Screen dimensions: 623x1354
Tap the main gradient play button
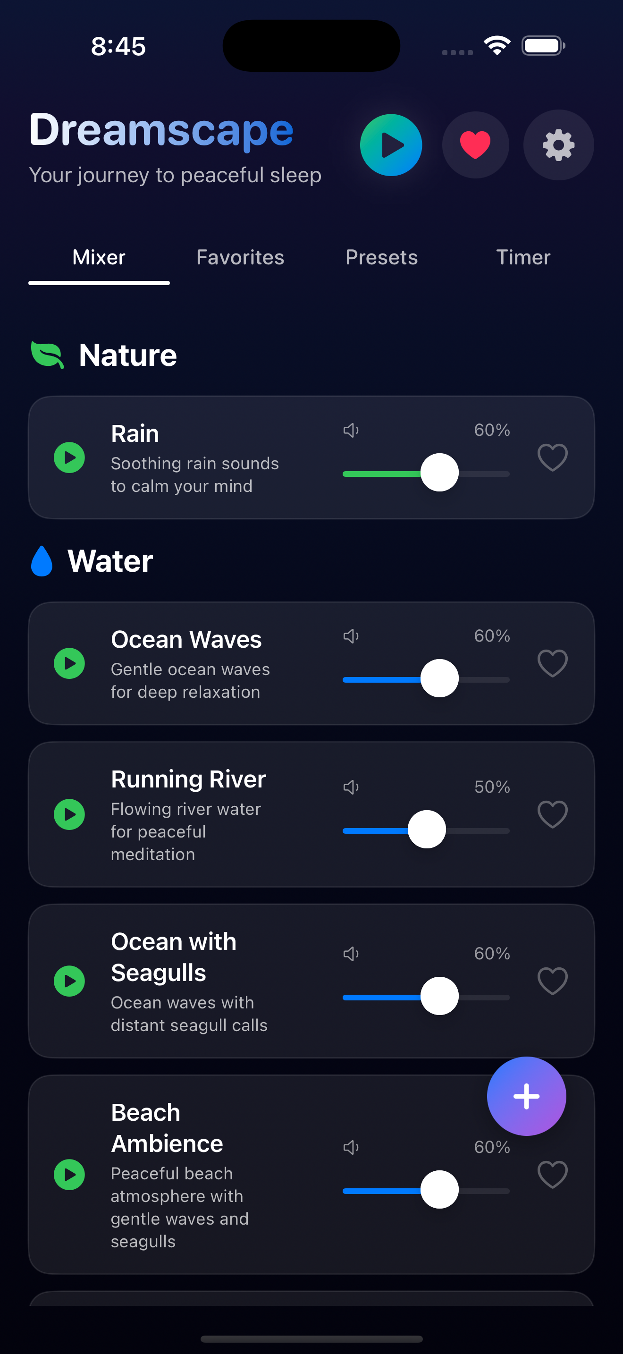coord(391,145)
